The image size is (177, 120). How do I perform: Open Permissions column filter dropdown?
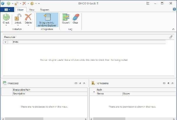(94, 92)
